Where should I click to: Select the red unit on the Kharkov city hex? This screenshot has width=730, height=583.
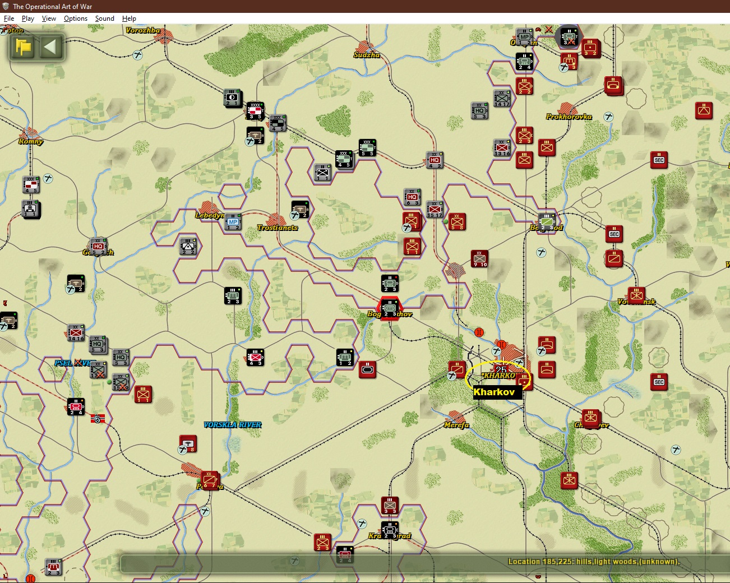click(524, 382)
